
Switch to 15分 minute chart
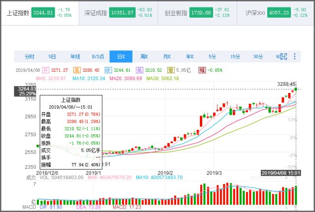235,57
